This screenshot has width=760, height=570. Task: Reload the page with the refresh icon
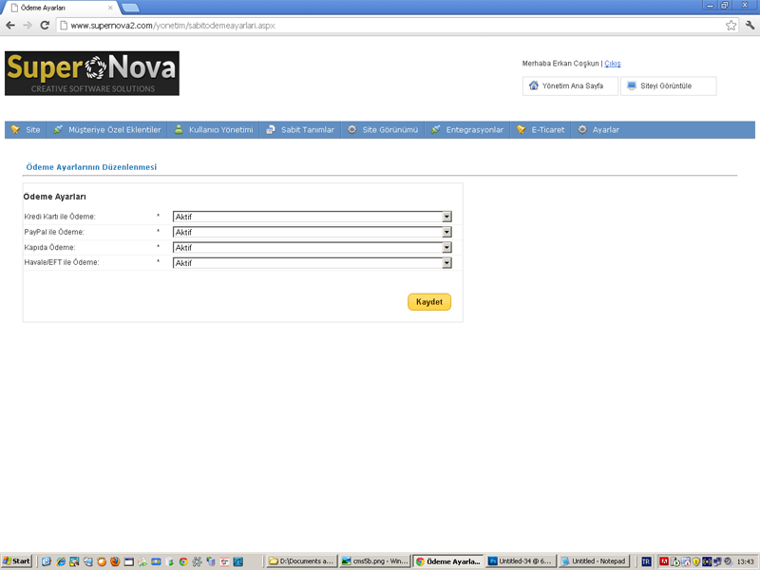pyautogui.click(x=45, y=26)
